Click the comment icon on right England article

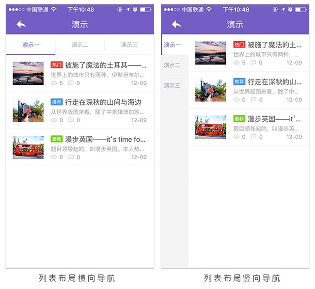(253, 137)
